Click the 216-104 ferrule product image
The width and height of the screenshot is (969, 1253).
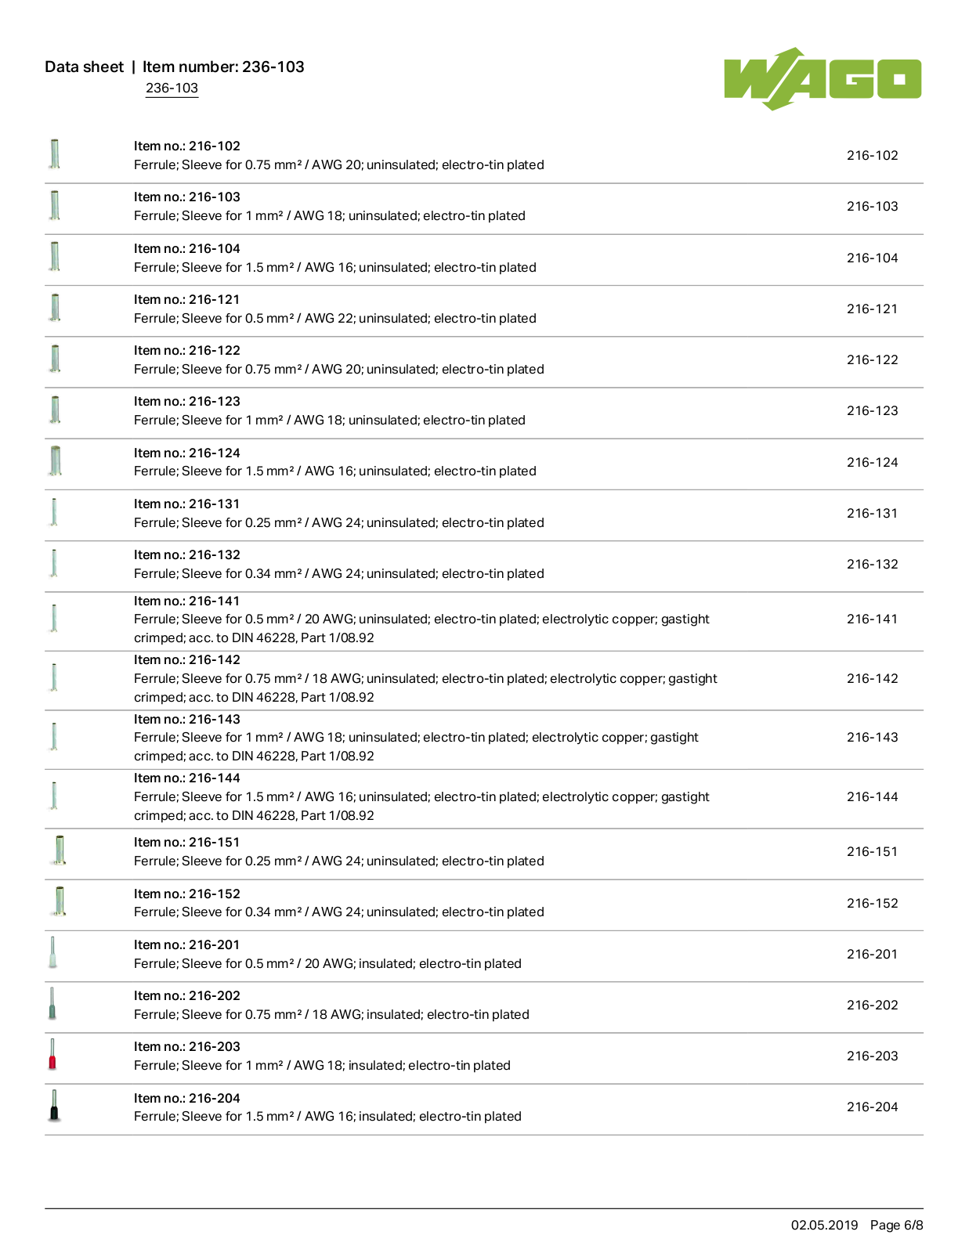pyautogui.click(x=55, y=256)
